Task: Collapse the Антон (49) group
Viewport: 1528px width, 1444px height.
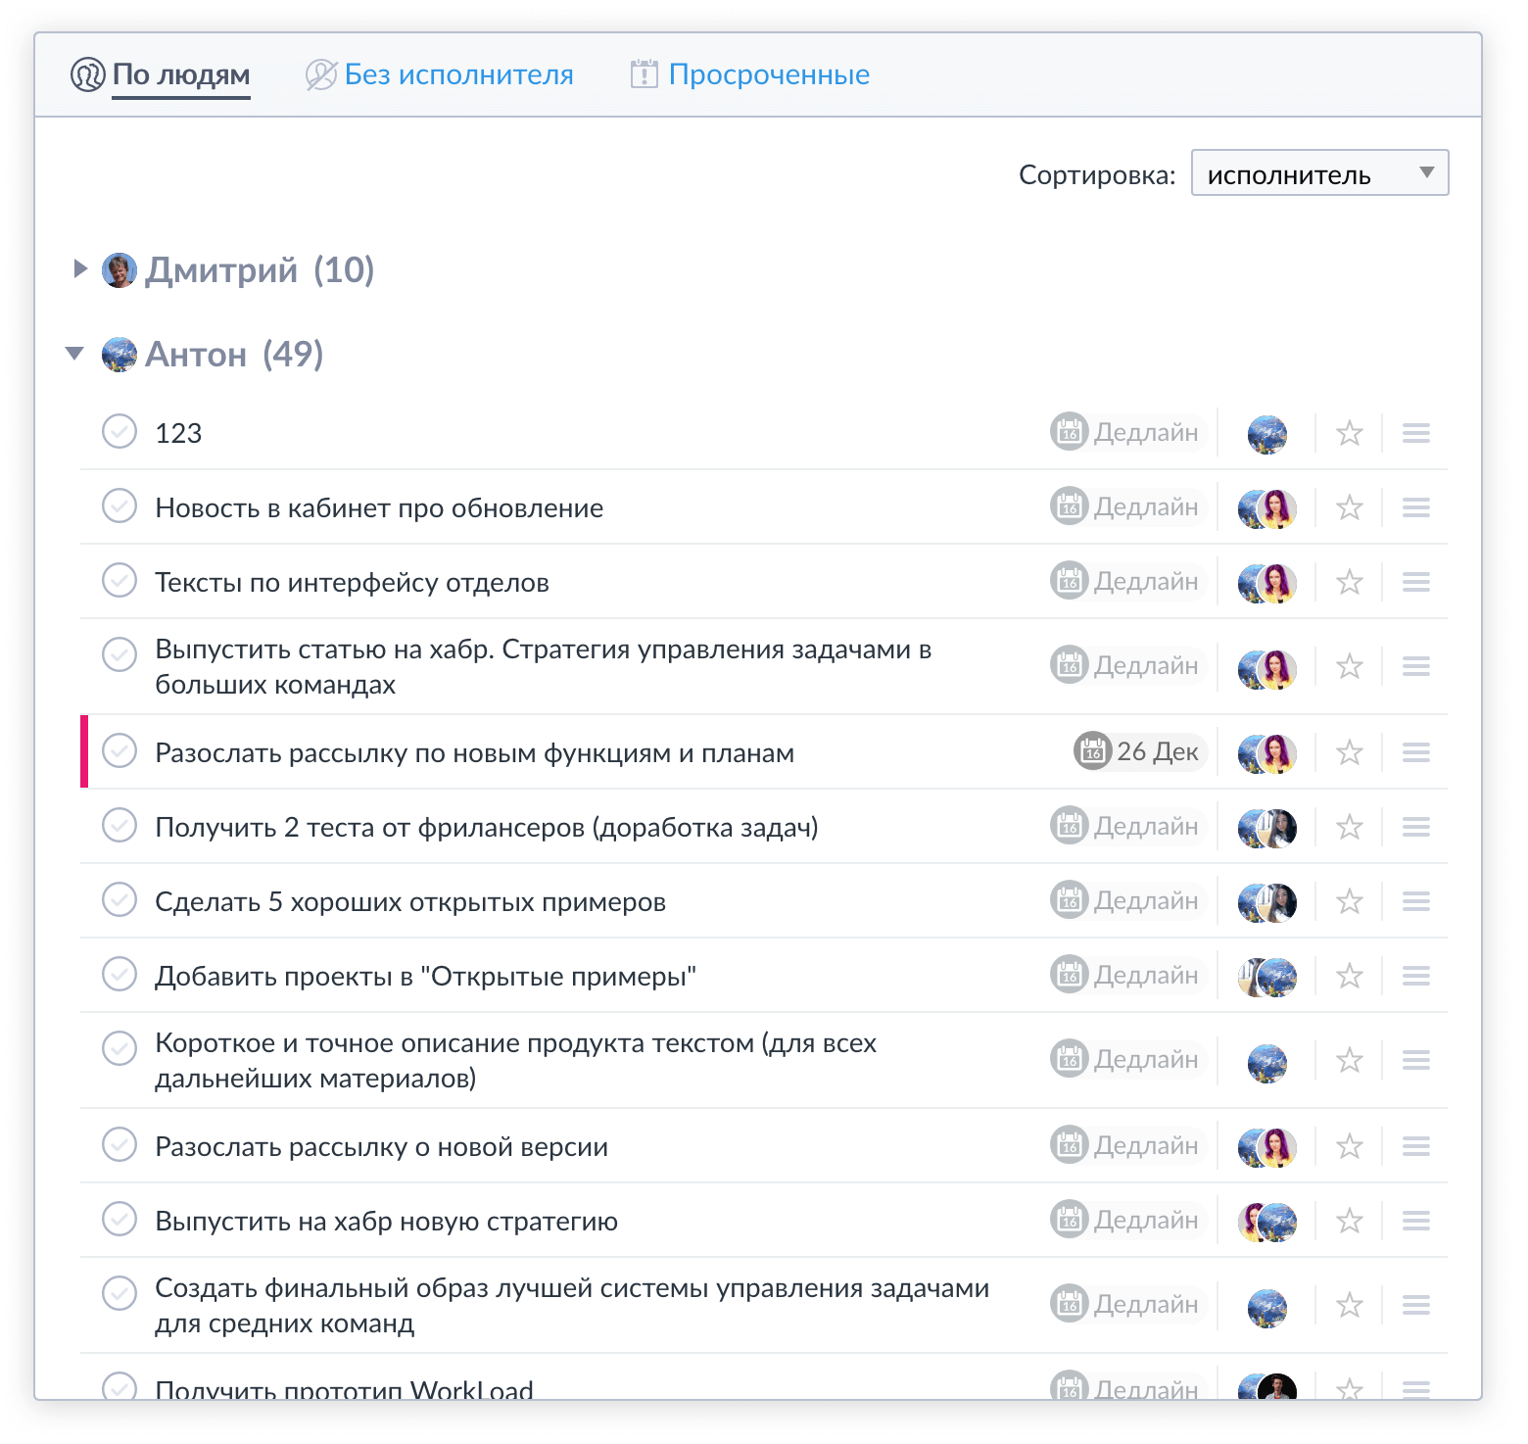Action: [x=74, y=353]
